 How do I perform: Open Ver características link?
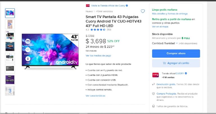95,96
